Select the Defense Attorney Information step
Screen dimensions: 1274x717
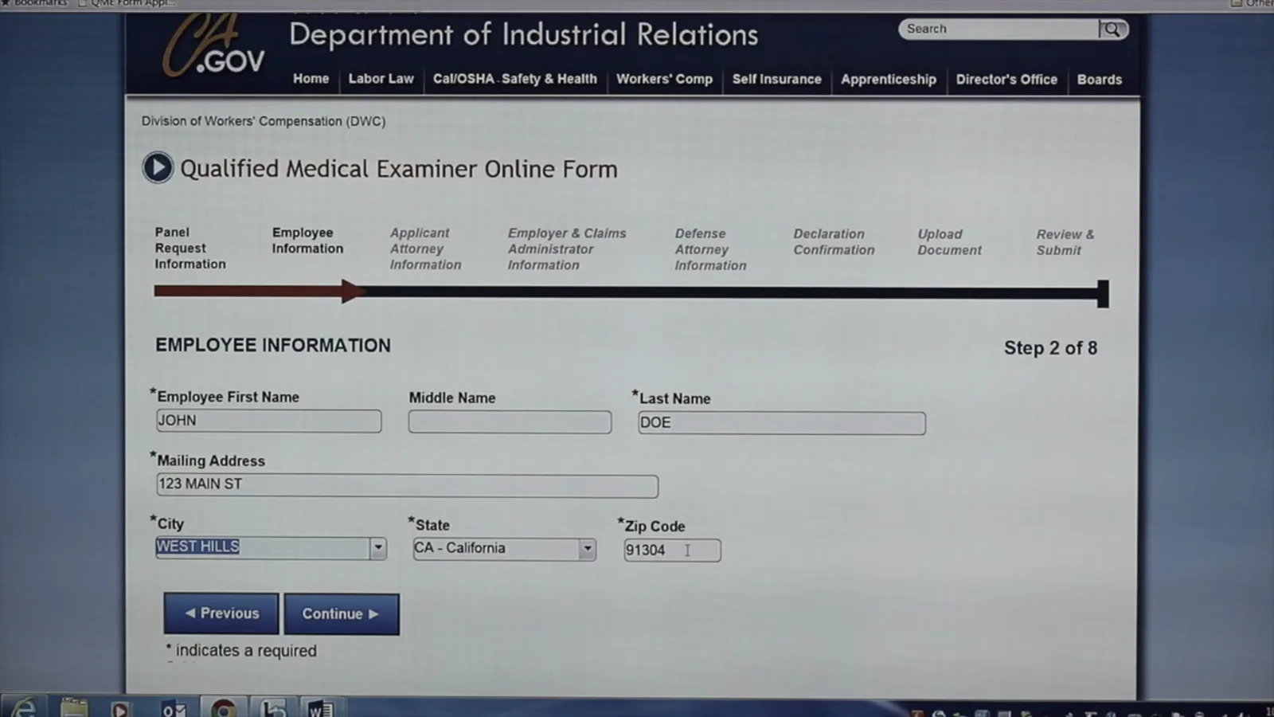point(710,249)
